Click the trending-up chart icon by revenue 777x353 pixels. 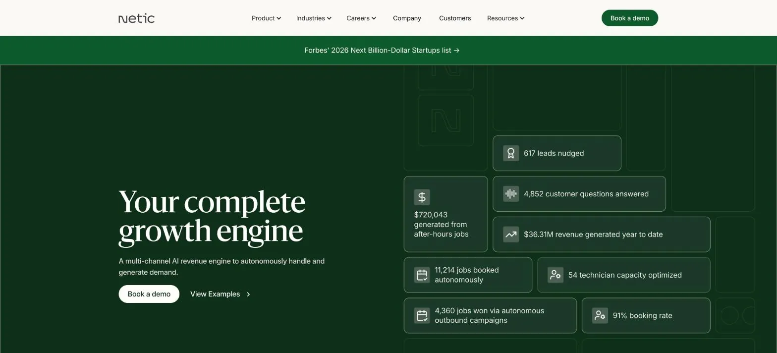[510, 235]
